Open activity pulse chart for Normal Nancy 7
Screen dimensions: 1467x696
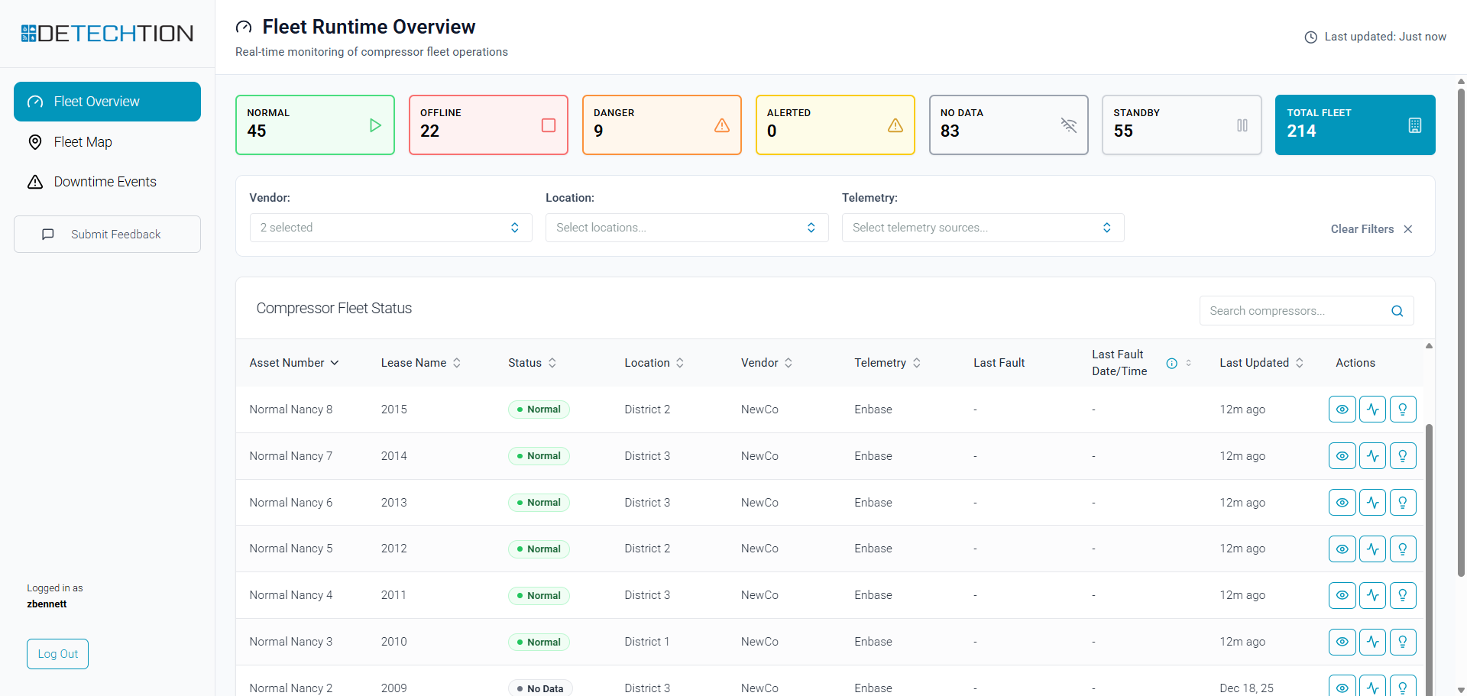click(1372, 456)
